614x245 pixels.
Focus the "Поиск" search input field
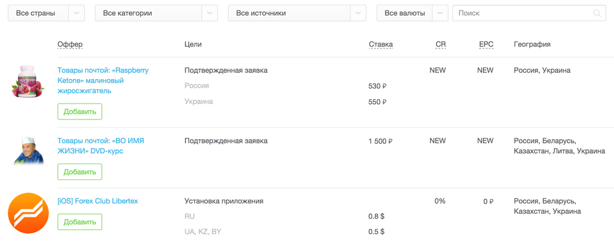[522, 13]
